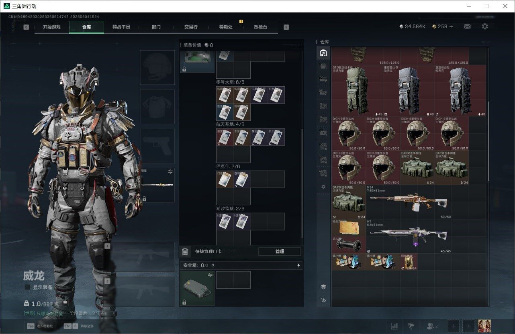Click the empty pistol slot

157,146
